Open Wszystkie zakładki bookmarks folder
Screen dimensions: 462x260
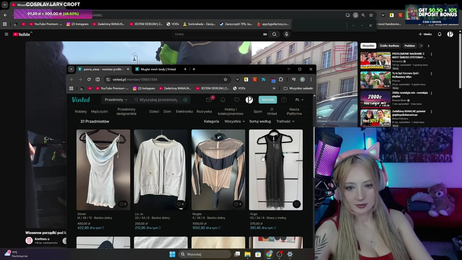[298, 88]
